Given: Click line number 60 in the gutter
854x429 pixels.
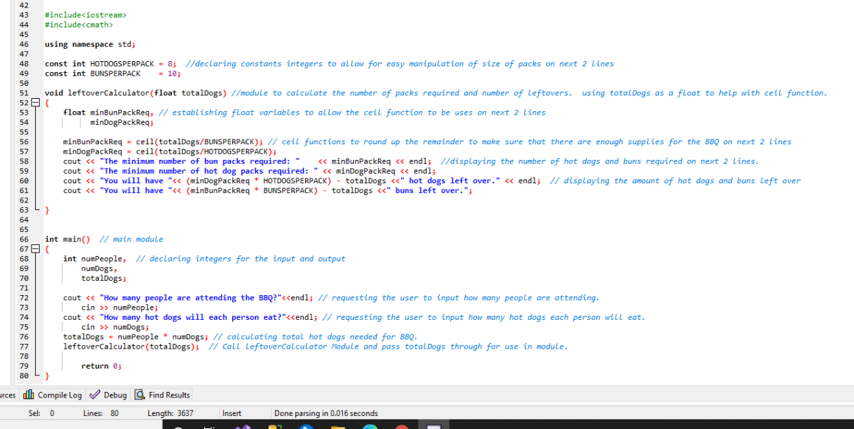Looking at the screenshot, I should [x=24, y=181].
